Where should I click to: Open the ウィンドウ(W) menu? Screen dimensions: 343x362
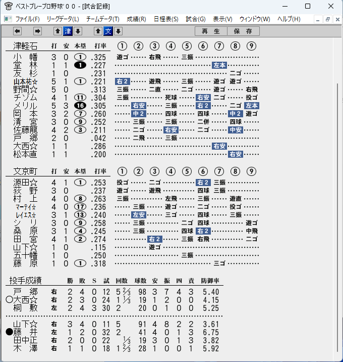[x=255, y=19]
